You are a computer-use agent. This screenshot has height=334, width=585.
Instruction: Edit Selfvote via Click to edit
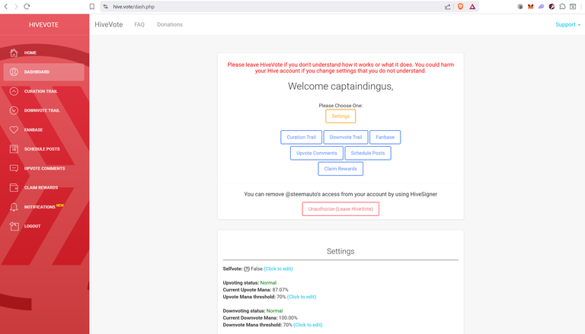pyautogui.click(x=278, y=269)
